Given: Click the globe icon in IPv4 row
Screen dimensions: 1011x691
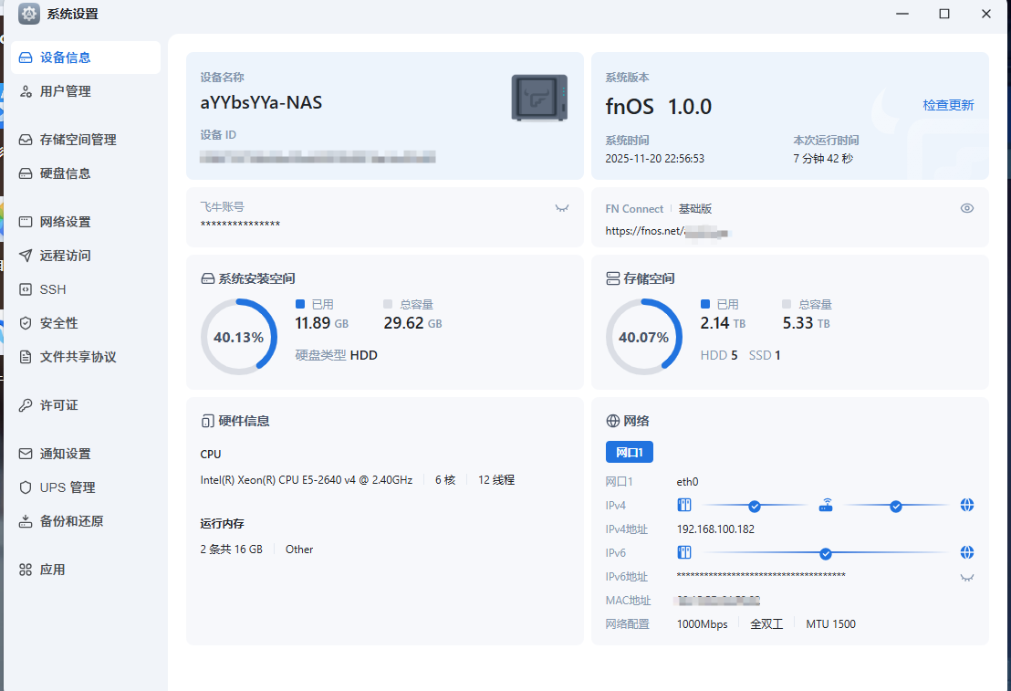Looking at the screenshot, I should click(967, 505).
